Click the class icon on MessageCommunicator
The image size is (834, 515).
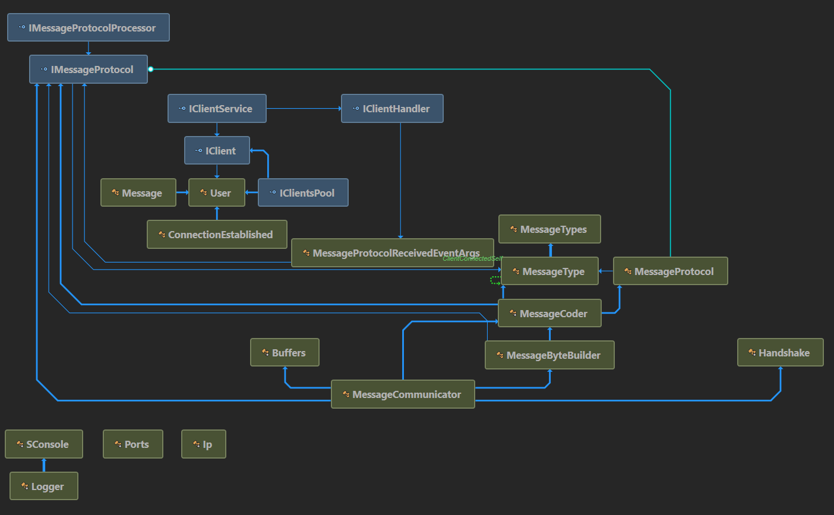(346, 394)
